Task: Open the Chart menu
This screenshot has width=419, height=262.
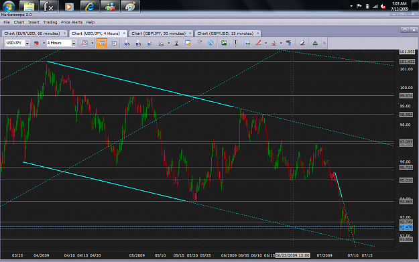Action: pyautogui.click(x=19, y=22)
